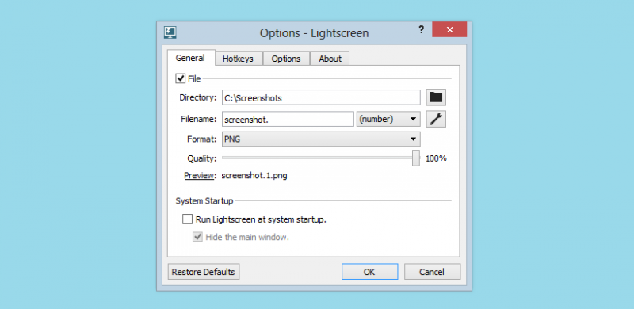The image size is (634, 309).
Task: Click the OK button
Action: click(x=369, y=272)
